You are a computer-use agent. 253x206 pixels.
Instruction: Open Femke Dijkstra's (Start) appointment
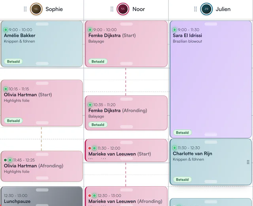pos(126,44)
